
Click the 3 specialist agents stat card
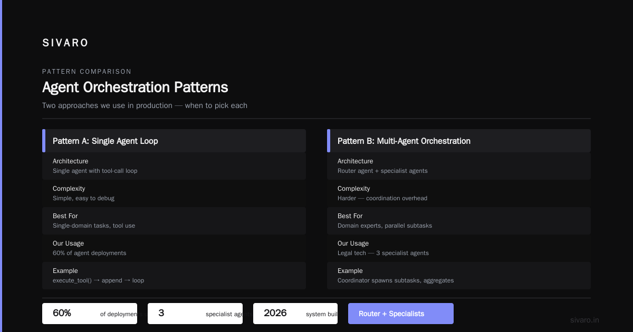coord(195,314)
